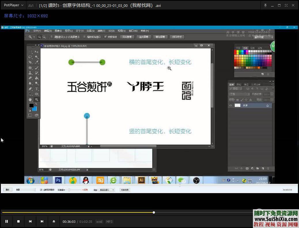The height and width of the screenshot is (228, 299).
Task: Change screen mode icon in toolbox
Action: pyautogui.click(x=37, y=115)
